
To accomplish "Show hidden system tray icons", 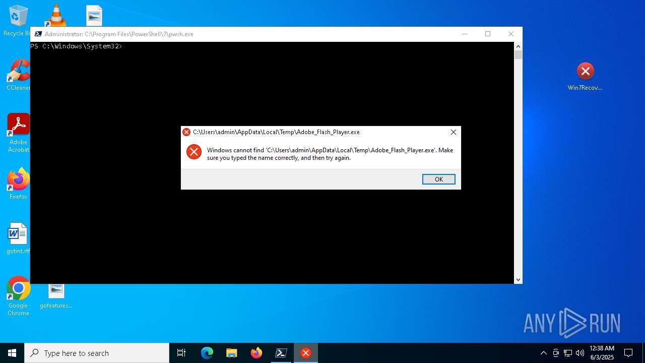I will [543, 353].
